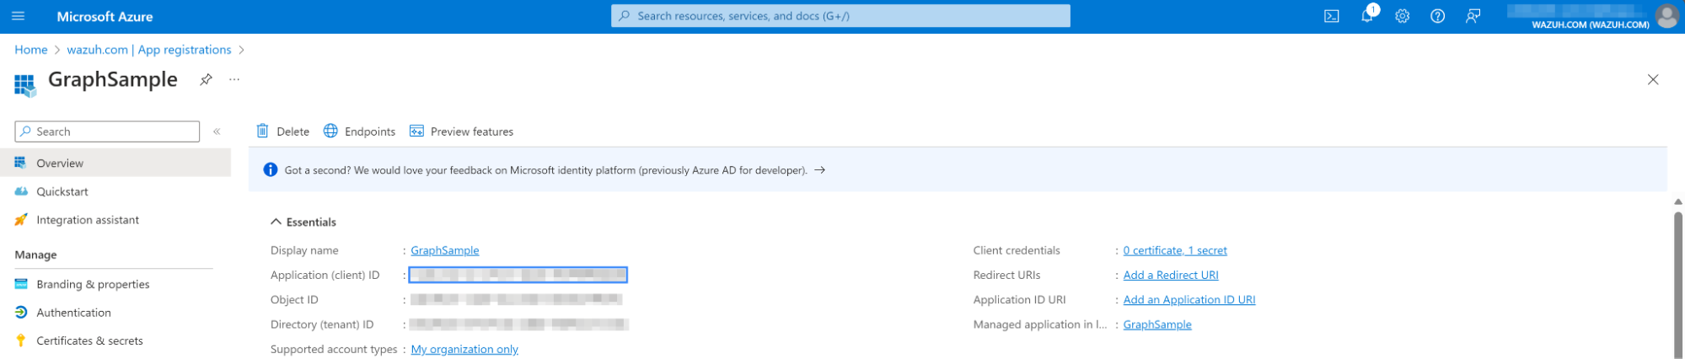The width and height of the screenshot is (1685, 359).
Task: Select Quickstart in the sidebar
Action: click(62, 191)
